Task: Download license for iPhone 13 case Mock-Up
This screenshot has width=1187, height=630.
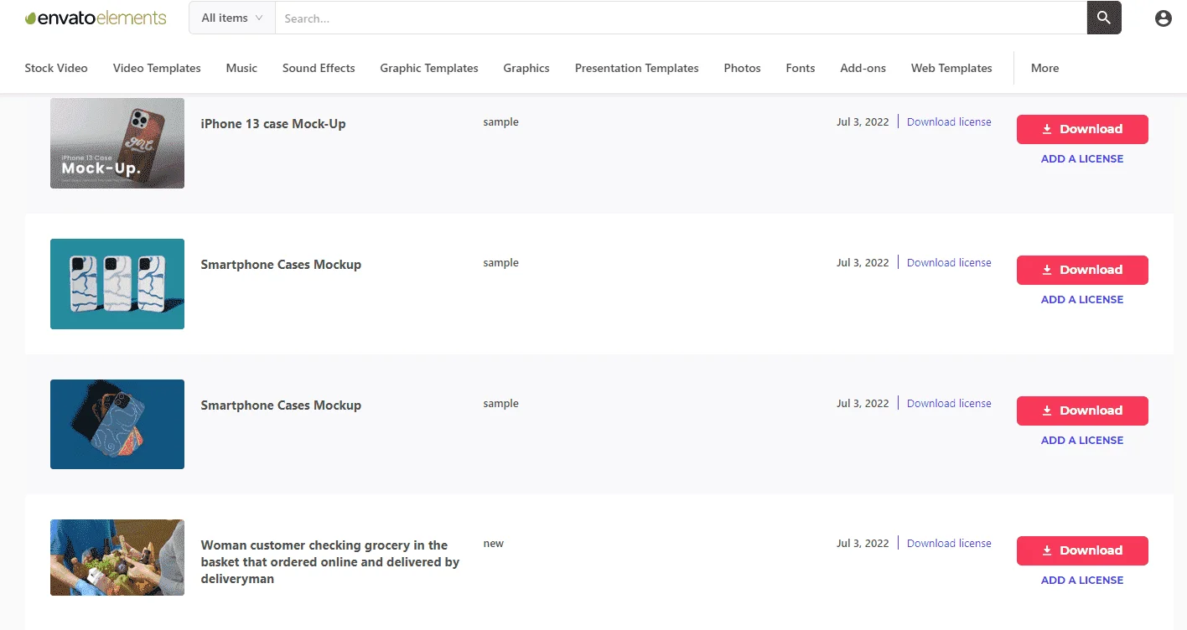Action: (949, 121)
